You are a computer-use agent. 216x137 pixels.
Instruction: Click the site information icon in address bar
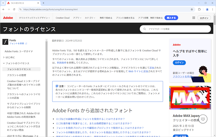click(20, 10)
